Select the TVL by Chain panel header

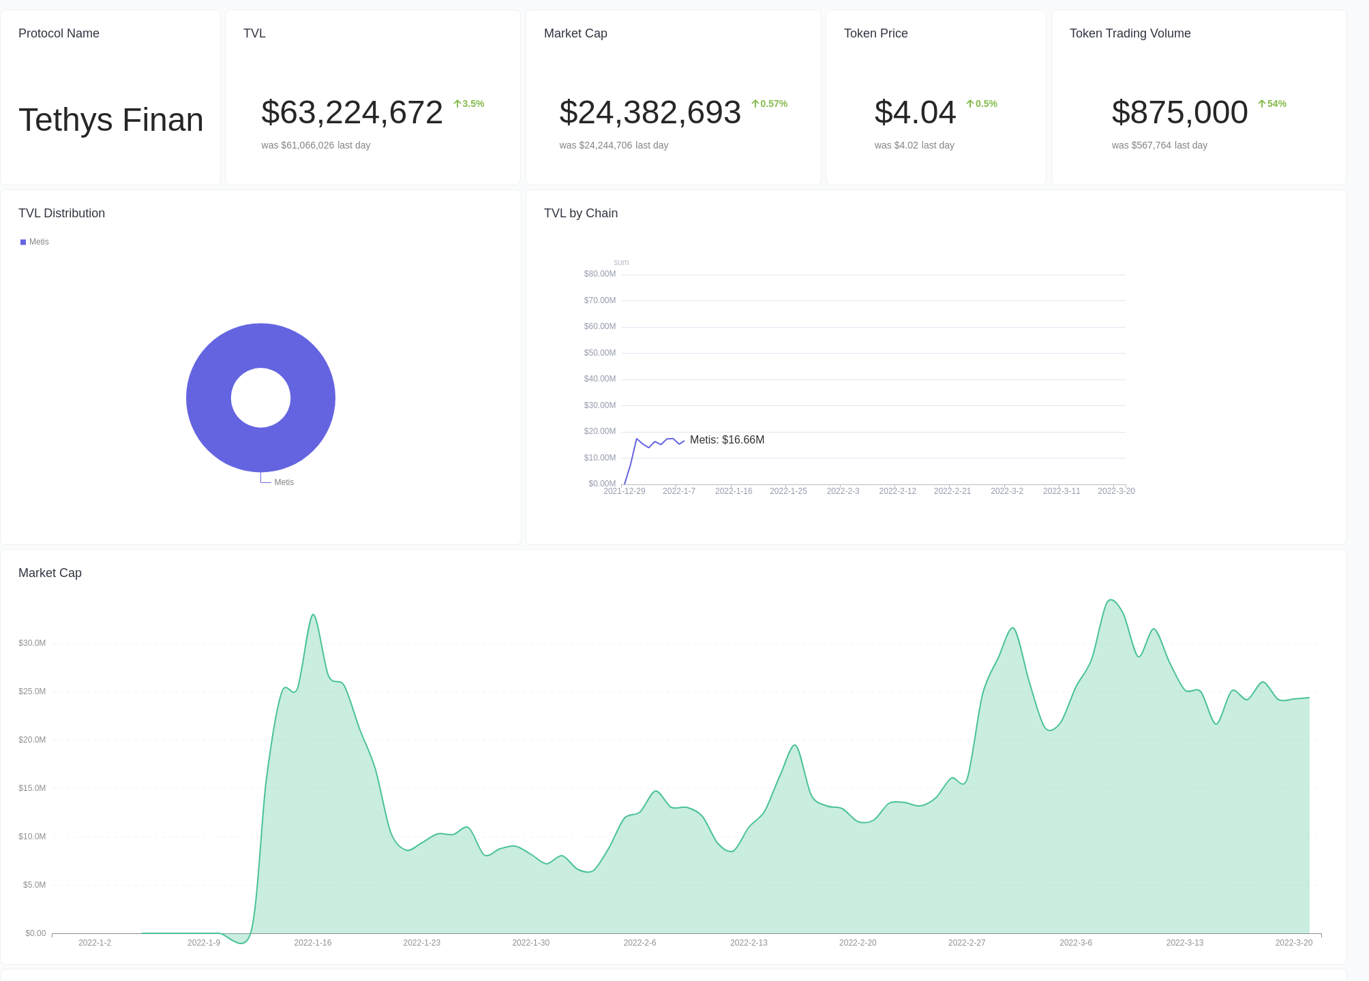click(580, 213)
